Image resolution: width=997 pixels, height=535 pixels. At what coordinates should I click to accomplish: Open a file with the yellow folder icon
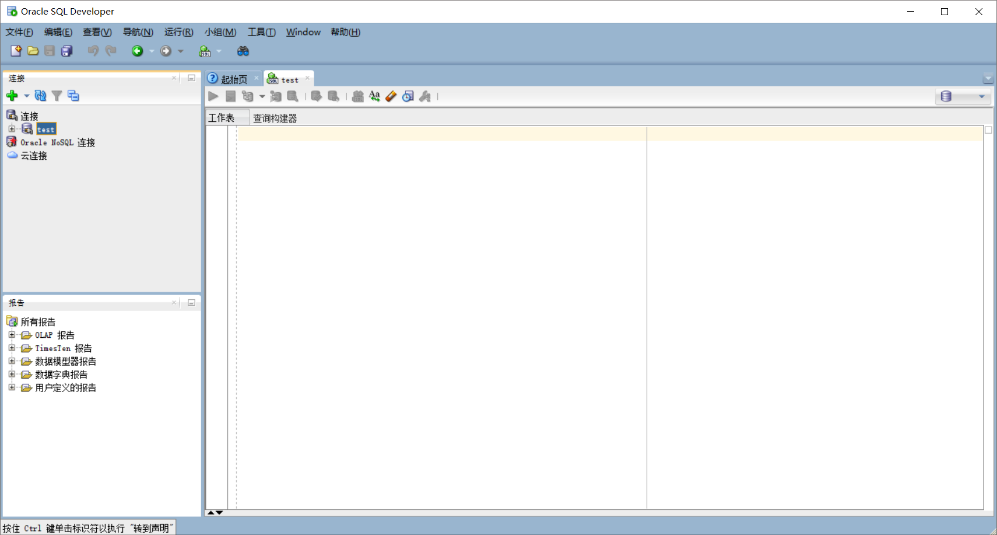point(33,51)
